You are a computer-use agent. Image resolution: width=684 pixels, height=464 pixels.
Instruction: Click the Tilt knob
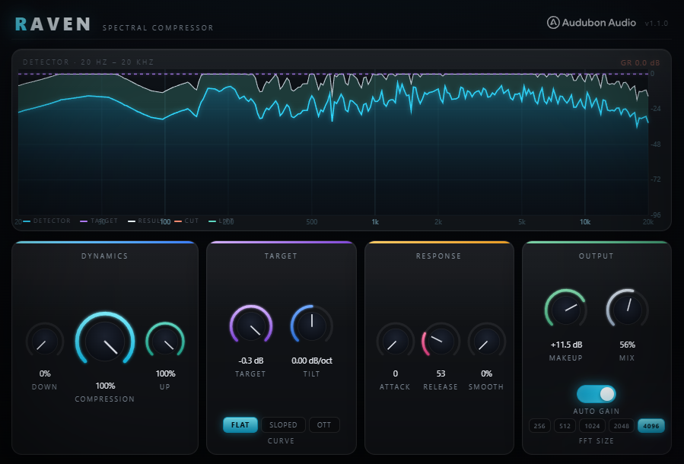pos(312,326)
